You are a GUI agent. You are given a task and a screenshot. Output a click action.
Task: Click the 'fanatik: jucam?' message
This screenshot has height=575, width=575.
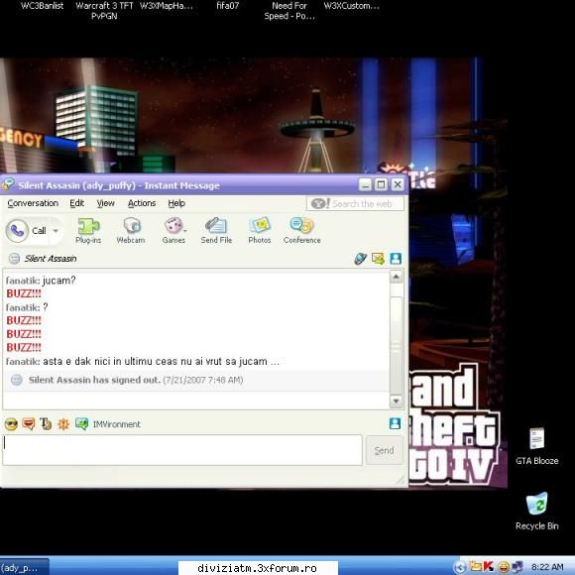(x=41, y=281)
